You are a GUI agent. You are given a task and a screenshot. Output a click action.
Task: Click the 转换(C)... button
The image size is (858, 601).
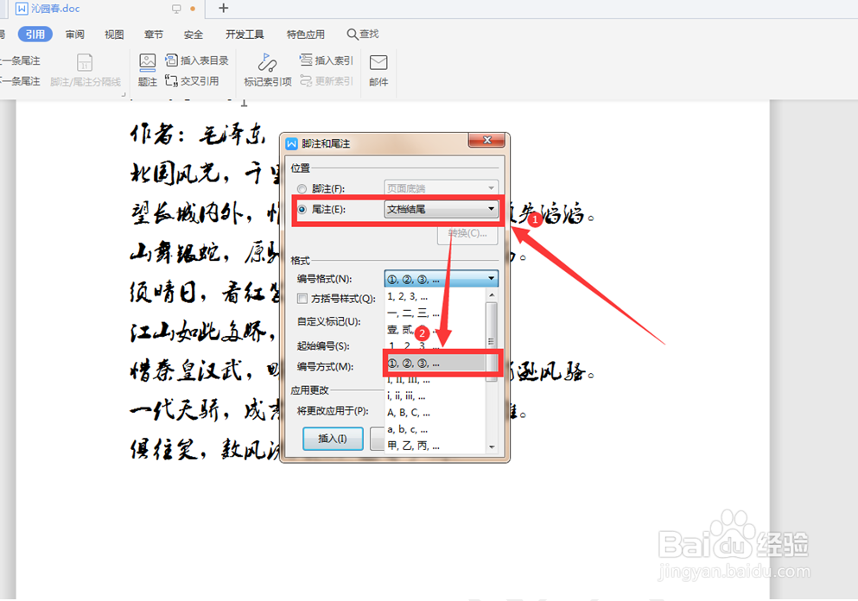(x=467, y=233)
